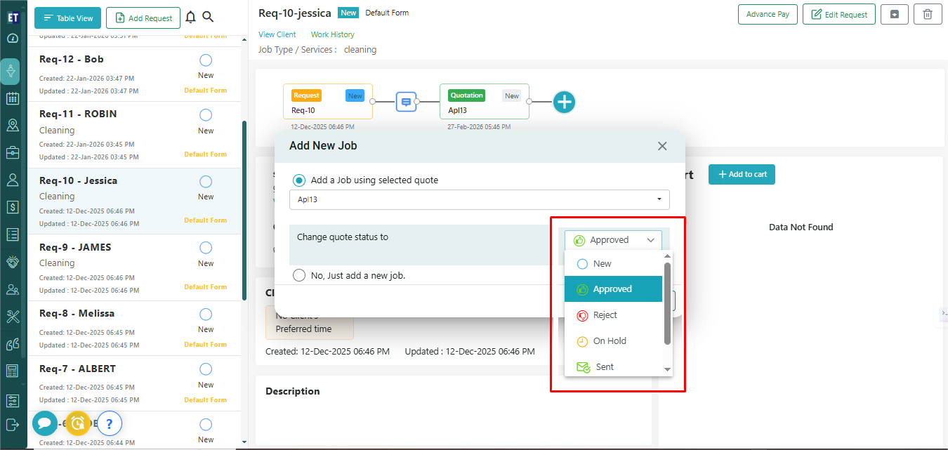
Task: Open the help question mark bubble
Action: 110,423
